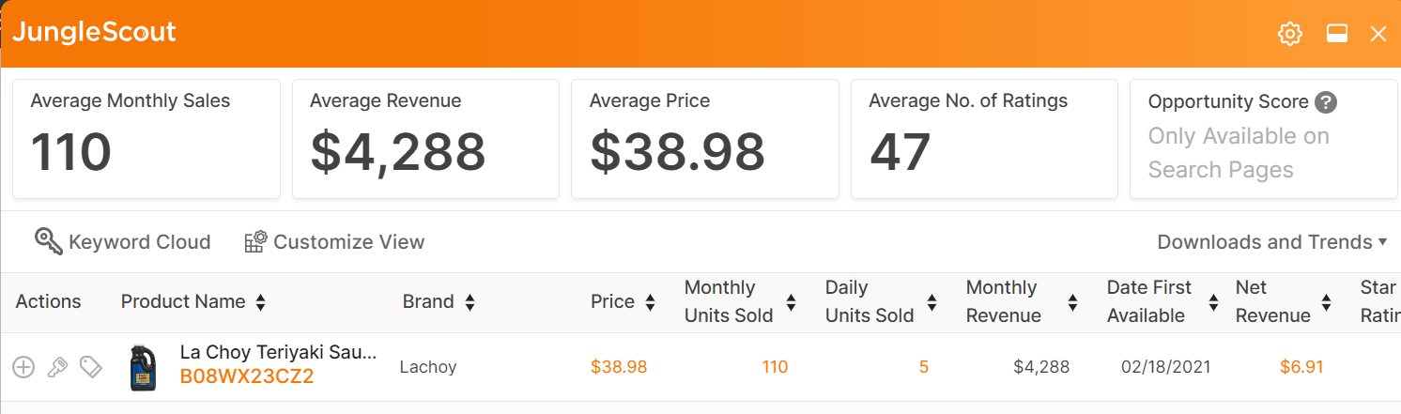Open the Downloads and Trends dropdown
This screenshot has height=414, width=1401.
coord(1272,242)
